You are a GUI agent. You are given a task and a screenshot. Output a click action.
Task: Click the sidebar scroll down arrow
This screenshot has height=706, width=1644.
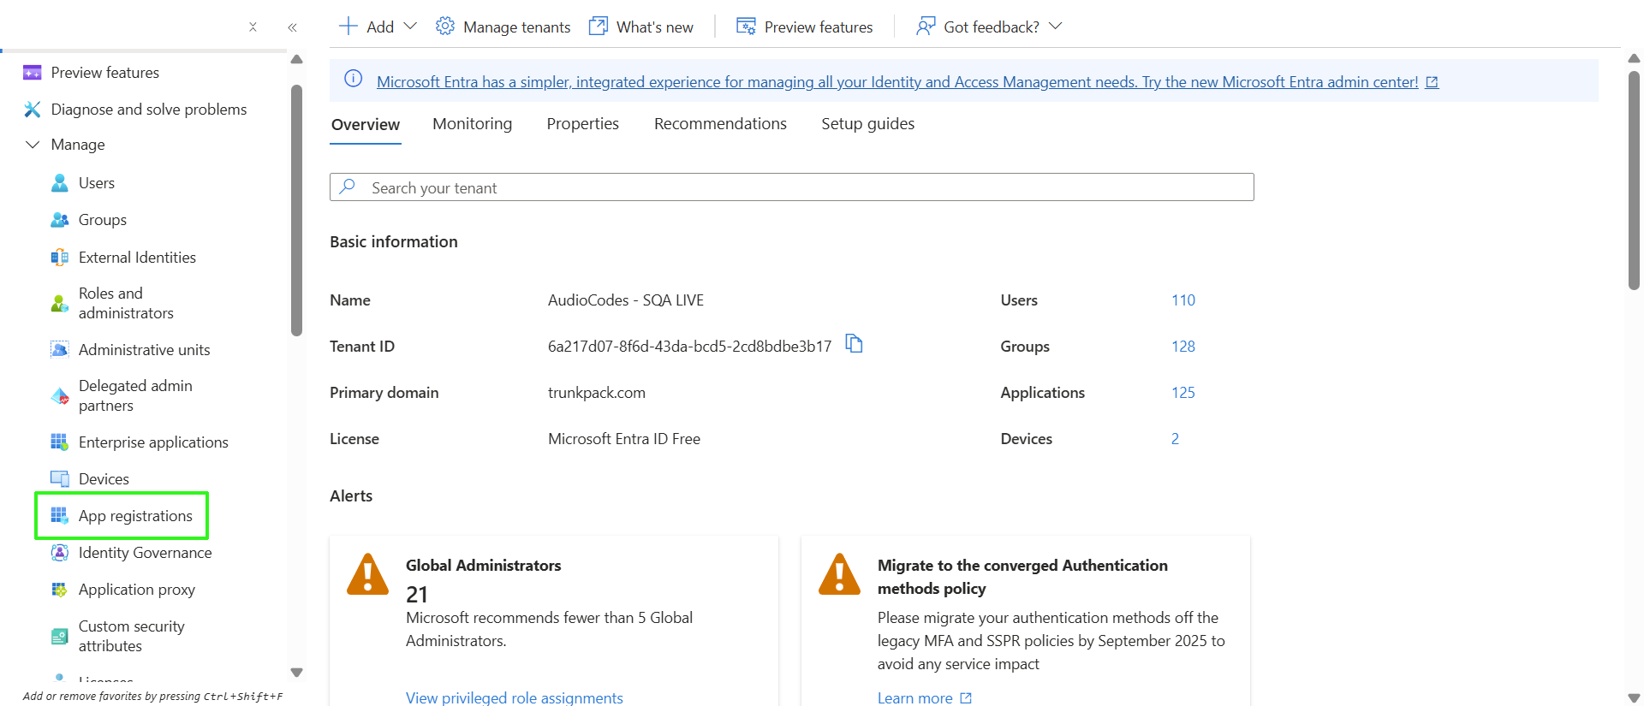tap(297, 673)
